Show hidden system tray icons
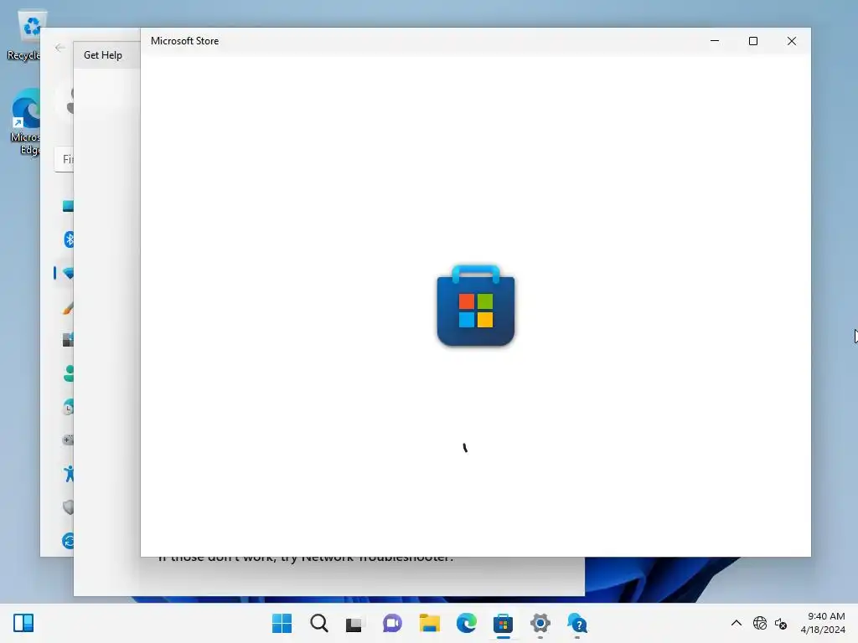The width and height of the screenshot is (858, 643). click(x=737, y=623)
